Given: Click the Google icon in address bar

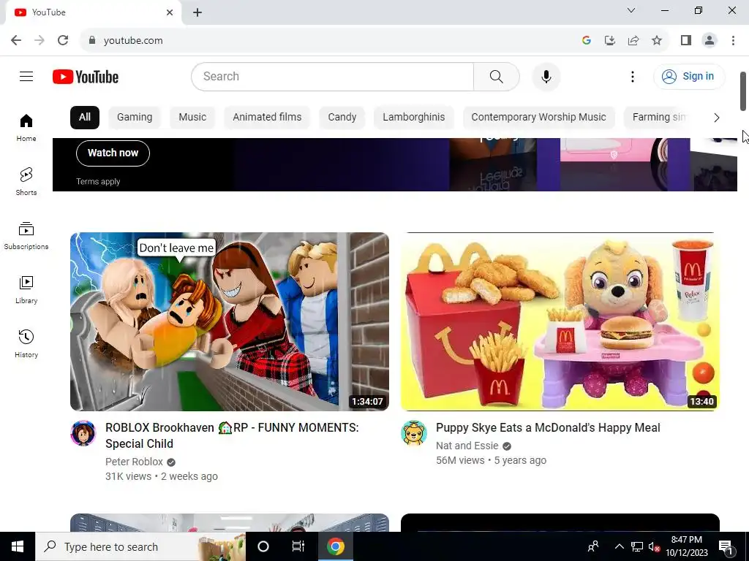Looking at the screenshot, I should [587, 41].
